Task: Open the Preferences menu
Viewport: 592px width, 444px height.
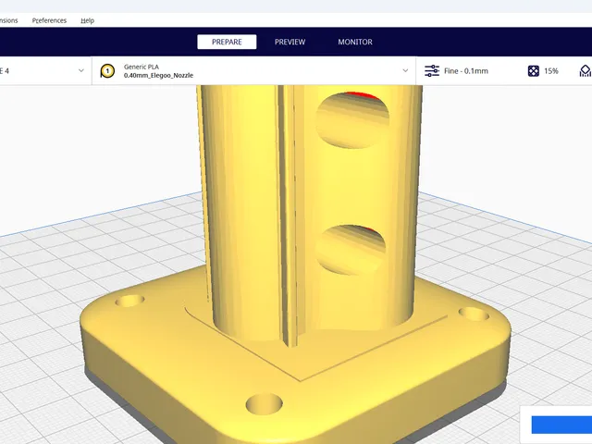Action: point(49,20)
